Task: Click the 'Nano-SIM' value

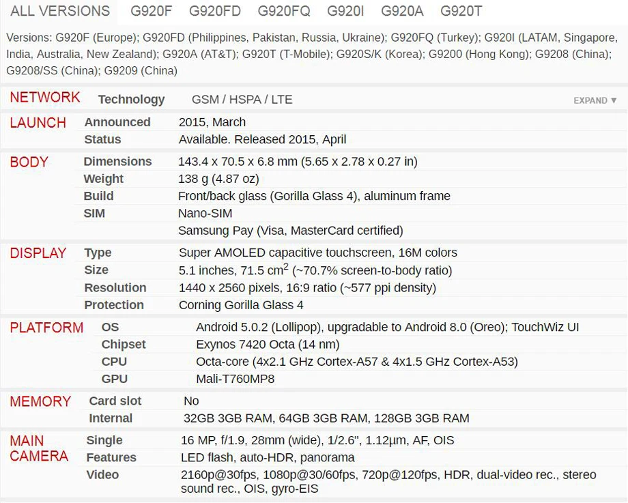Action: click(x=205, y=214)
